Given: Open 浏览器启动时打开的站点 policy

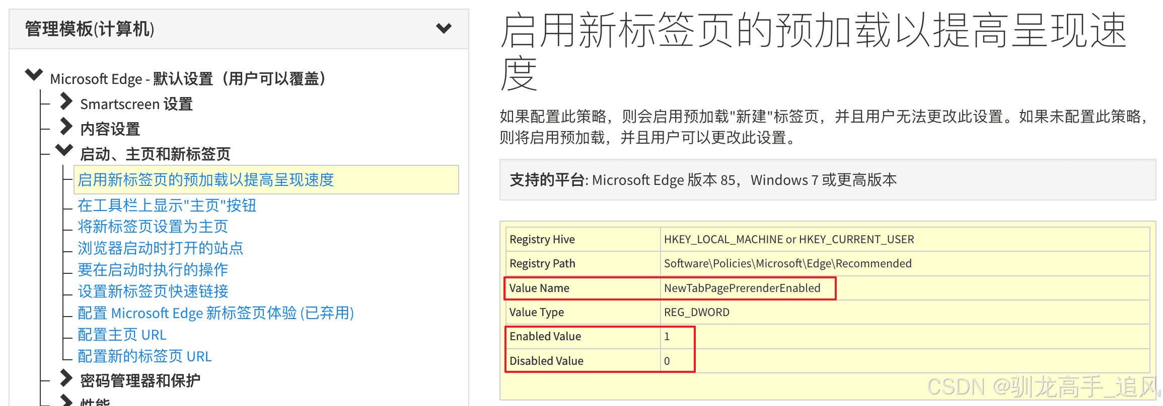Looking at the screenshot, I should click(161, 248).
